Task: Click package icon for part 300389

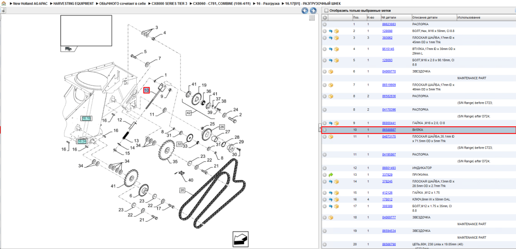Action: tap(336, 206)
